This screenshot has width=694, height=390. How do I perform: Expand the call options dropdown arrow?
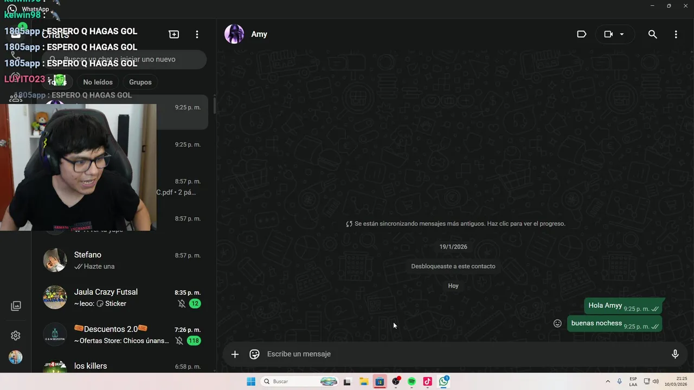[x=622, y=34]
